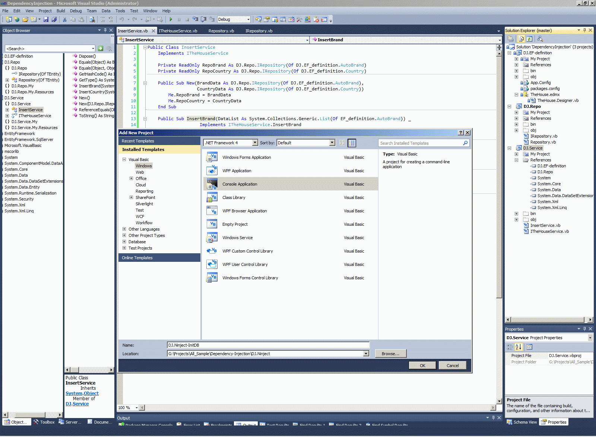
Task: Switch dialog to small icons view
Action: (x=342, y=143)
